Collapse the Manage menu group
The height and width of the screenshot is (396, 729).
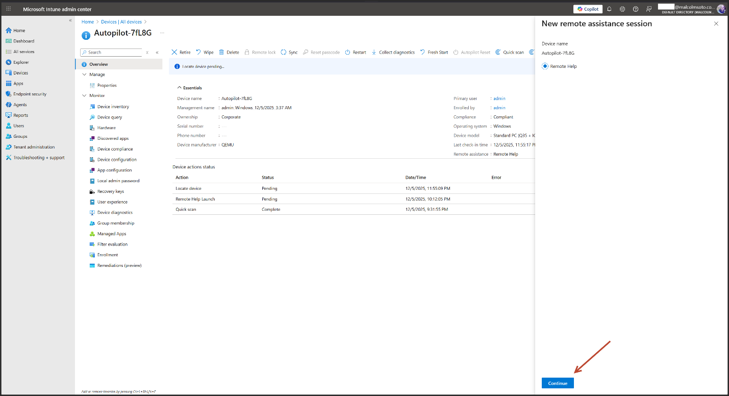click(x=85, y=75)
